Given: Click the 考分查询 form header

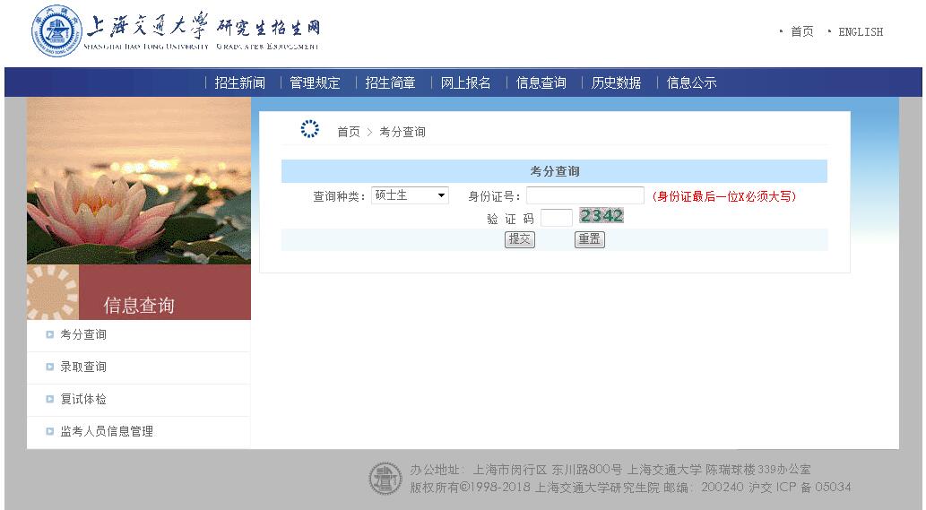Looking at the screenshot, I should tap(555, 171).
